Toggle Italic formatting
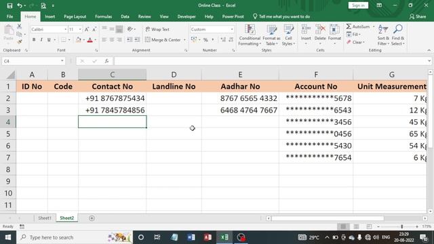This screenshot has height=244, width=434. pyautogui.click(x=41, y=40)
